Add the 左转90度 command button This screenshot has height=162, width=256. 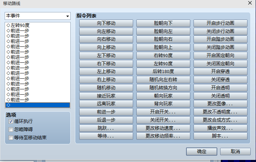[163, 63]
